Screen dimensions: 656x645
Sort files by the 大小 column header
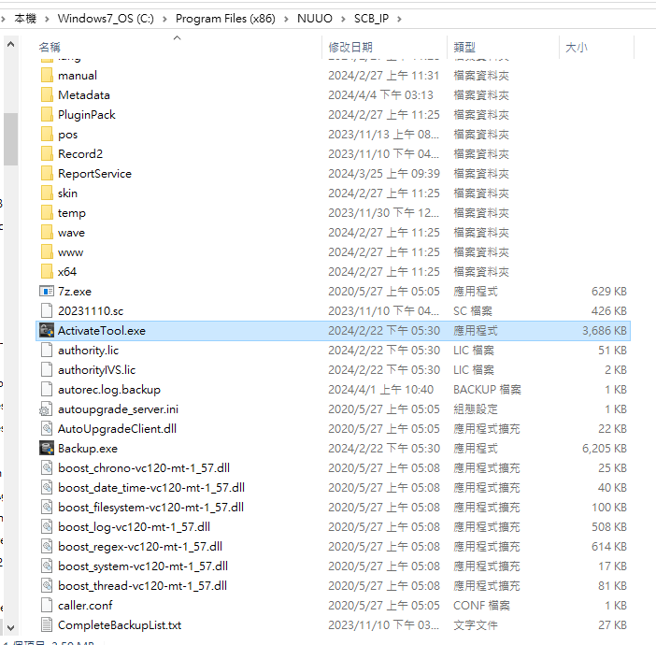[x=577, y=47]
